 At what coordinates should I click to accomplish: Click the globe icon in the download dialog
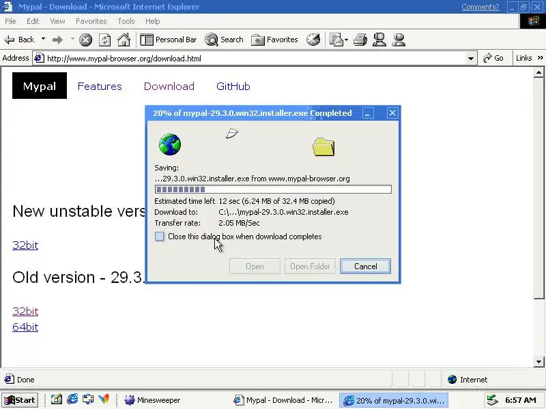point(169,145)
